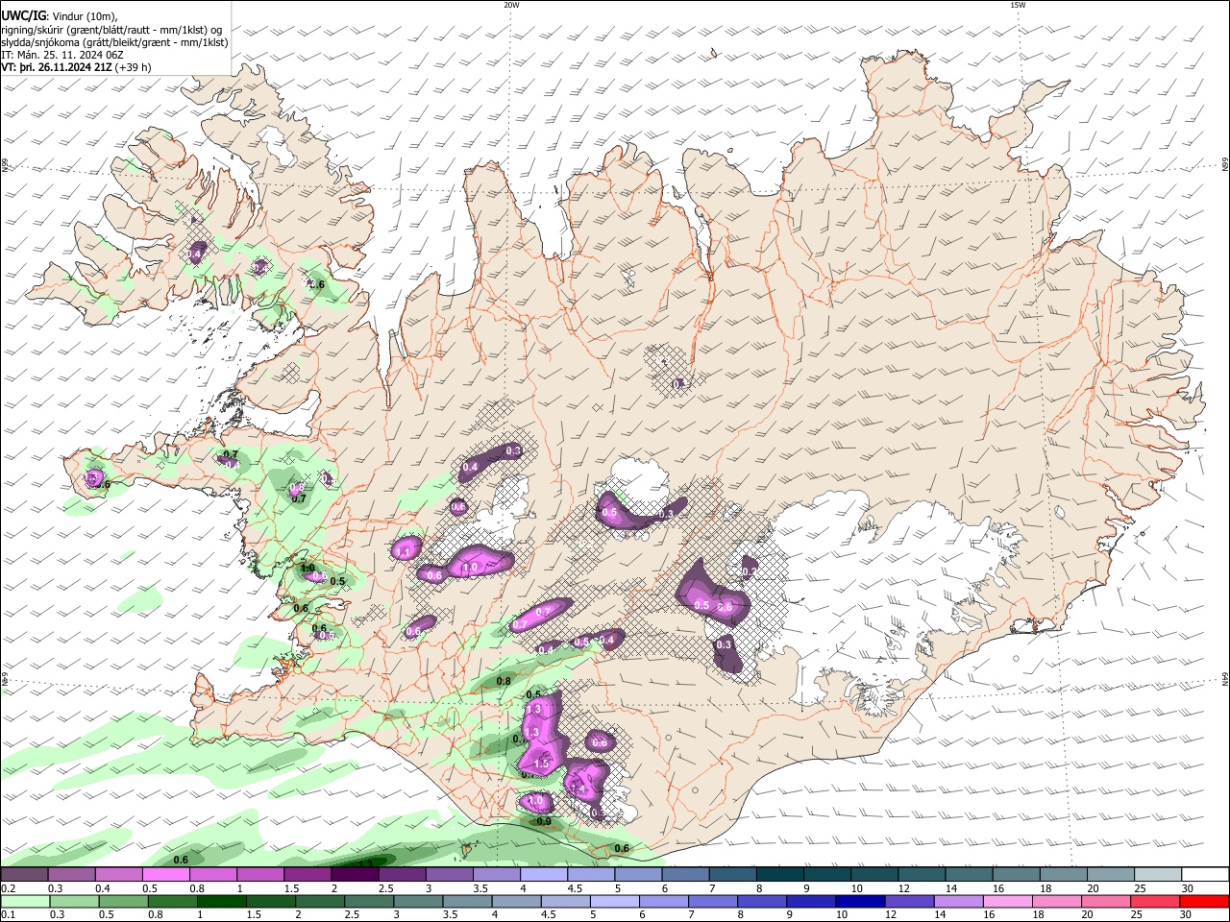Click the darkest green 1–1.5 swatch in the lower legend bar
This screenshot has height=922, width=1230.
(x=220, y=901)
